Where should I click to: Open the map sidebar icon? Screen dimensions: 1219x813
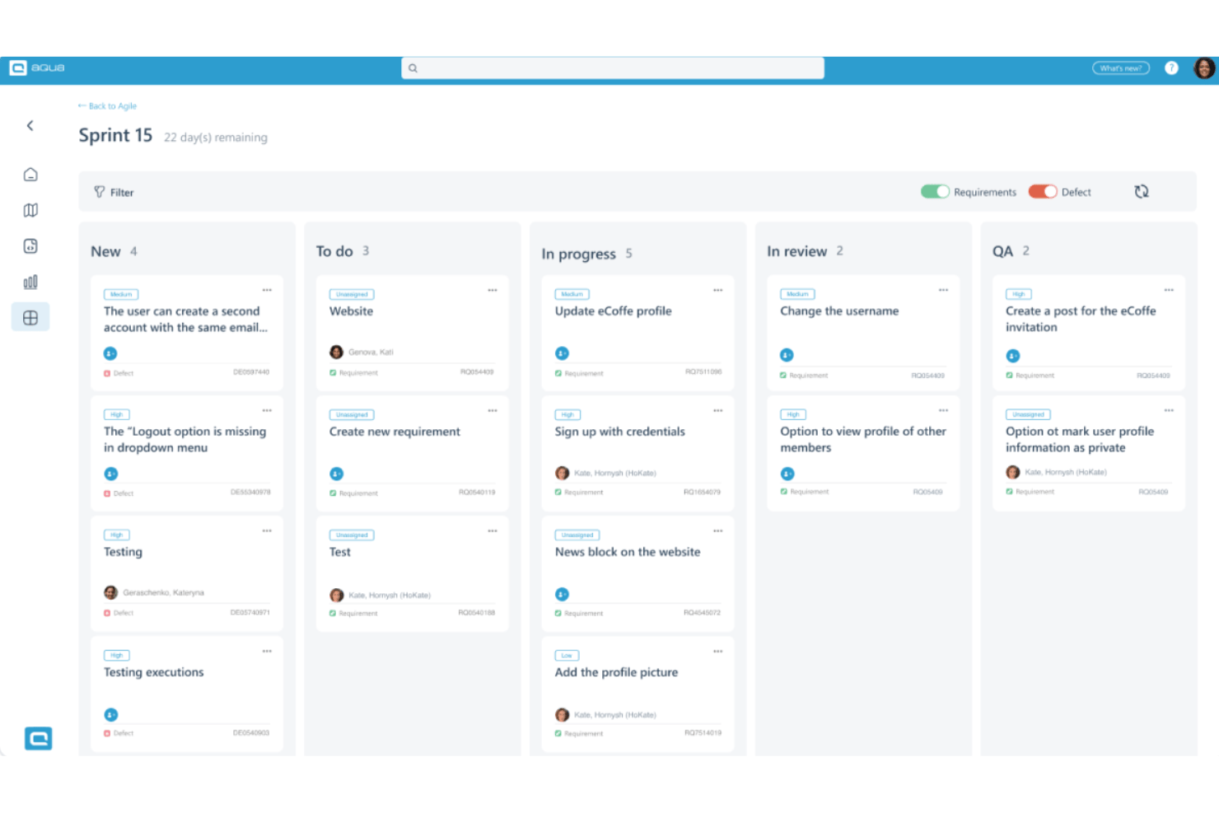coord(30,210)
